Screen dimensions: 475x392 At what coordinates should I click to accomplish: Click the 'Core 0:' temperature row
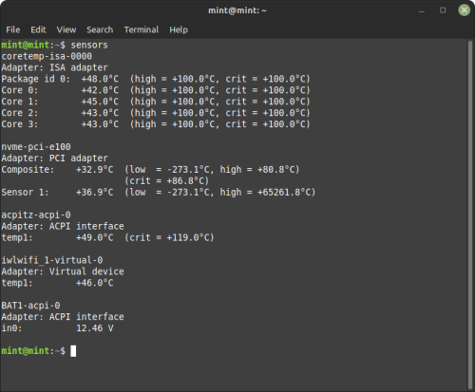pyautogui.click(x=156, y=90)
